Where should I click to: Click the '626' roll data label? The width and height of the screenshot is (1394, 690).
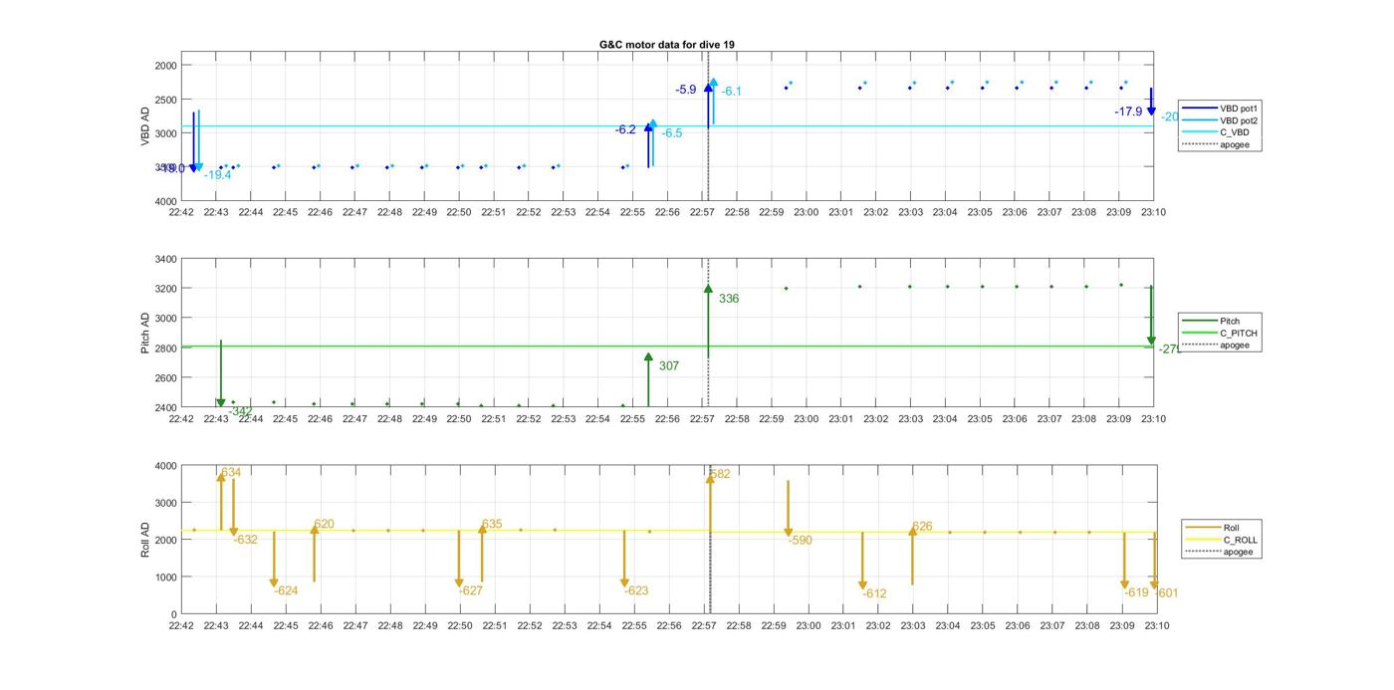point(922,527)
